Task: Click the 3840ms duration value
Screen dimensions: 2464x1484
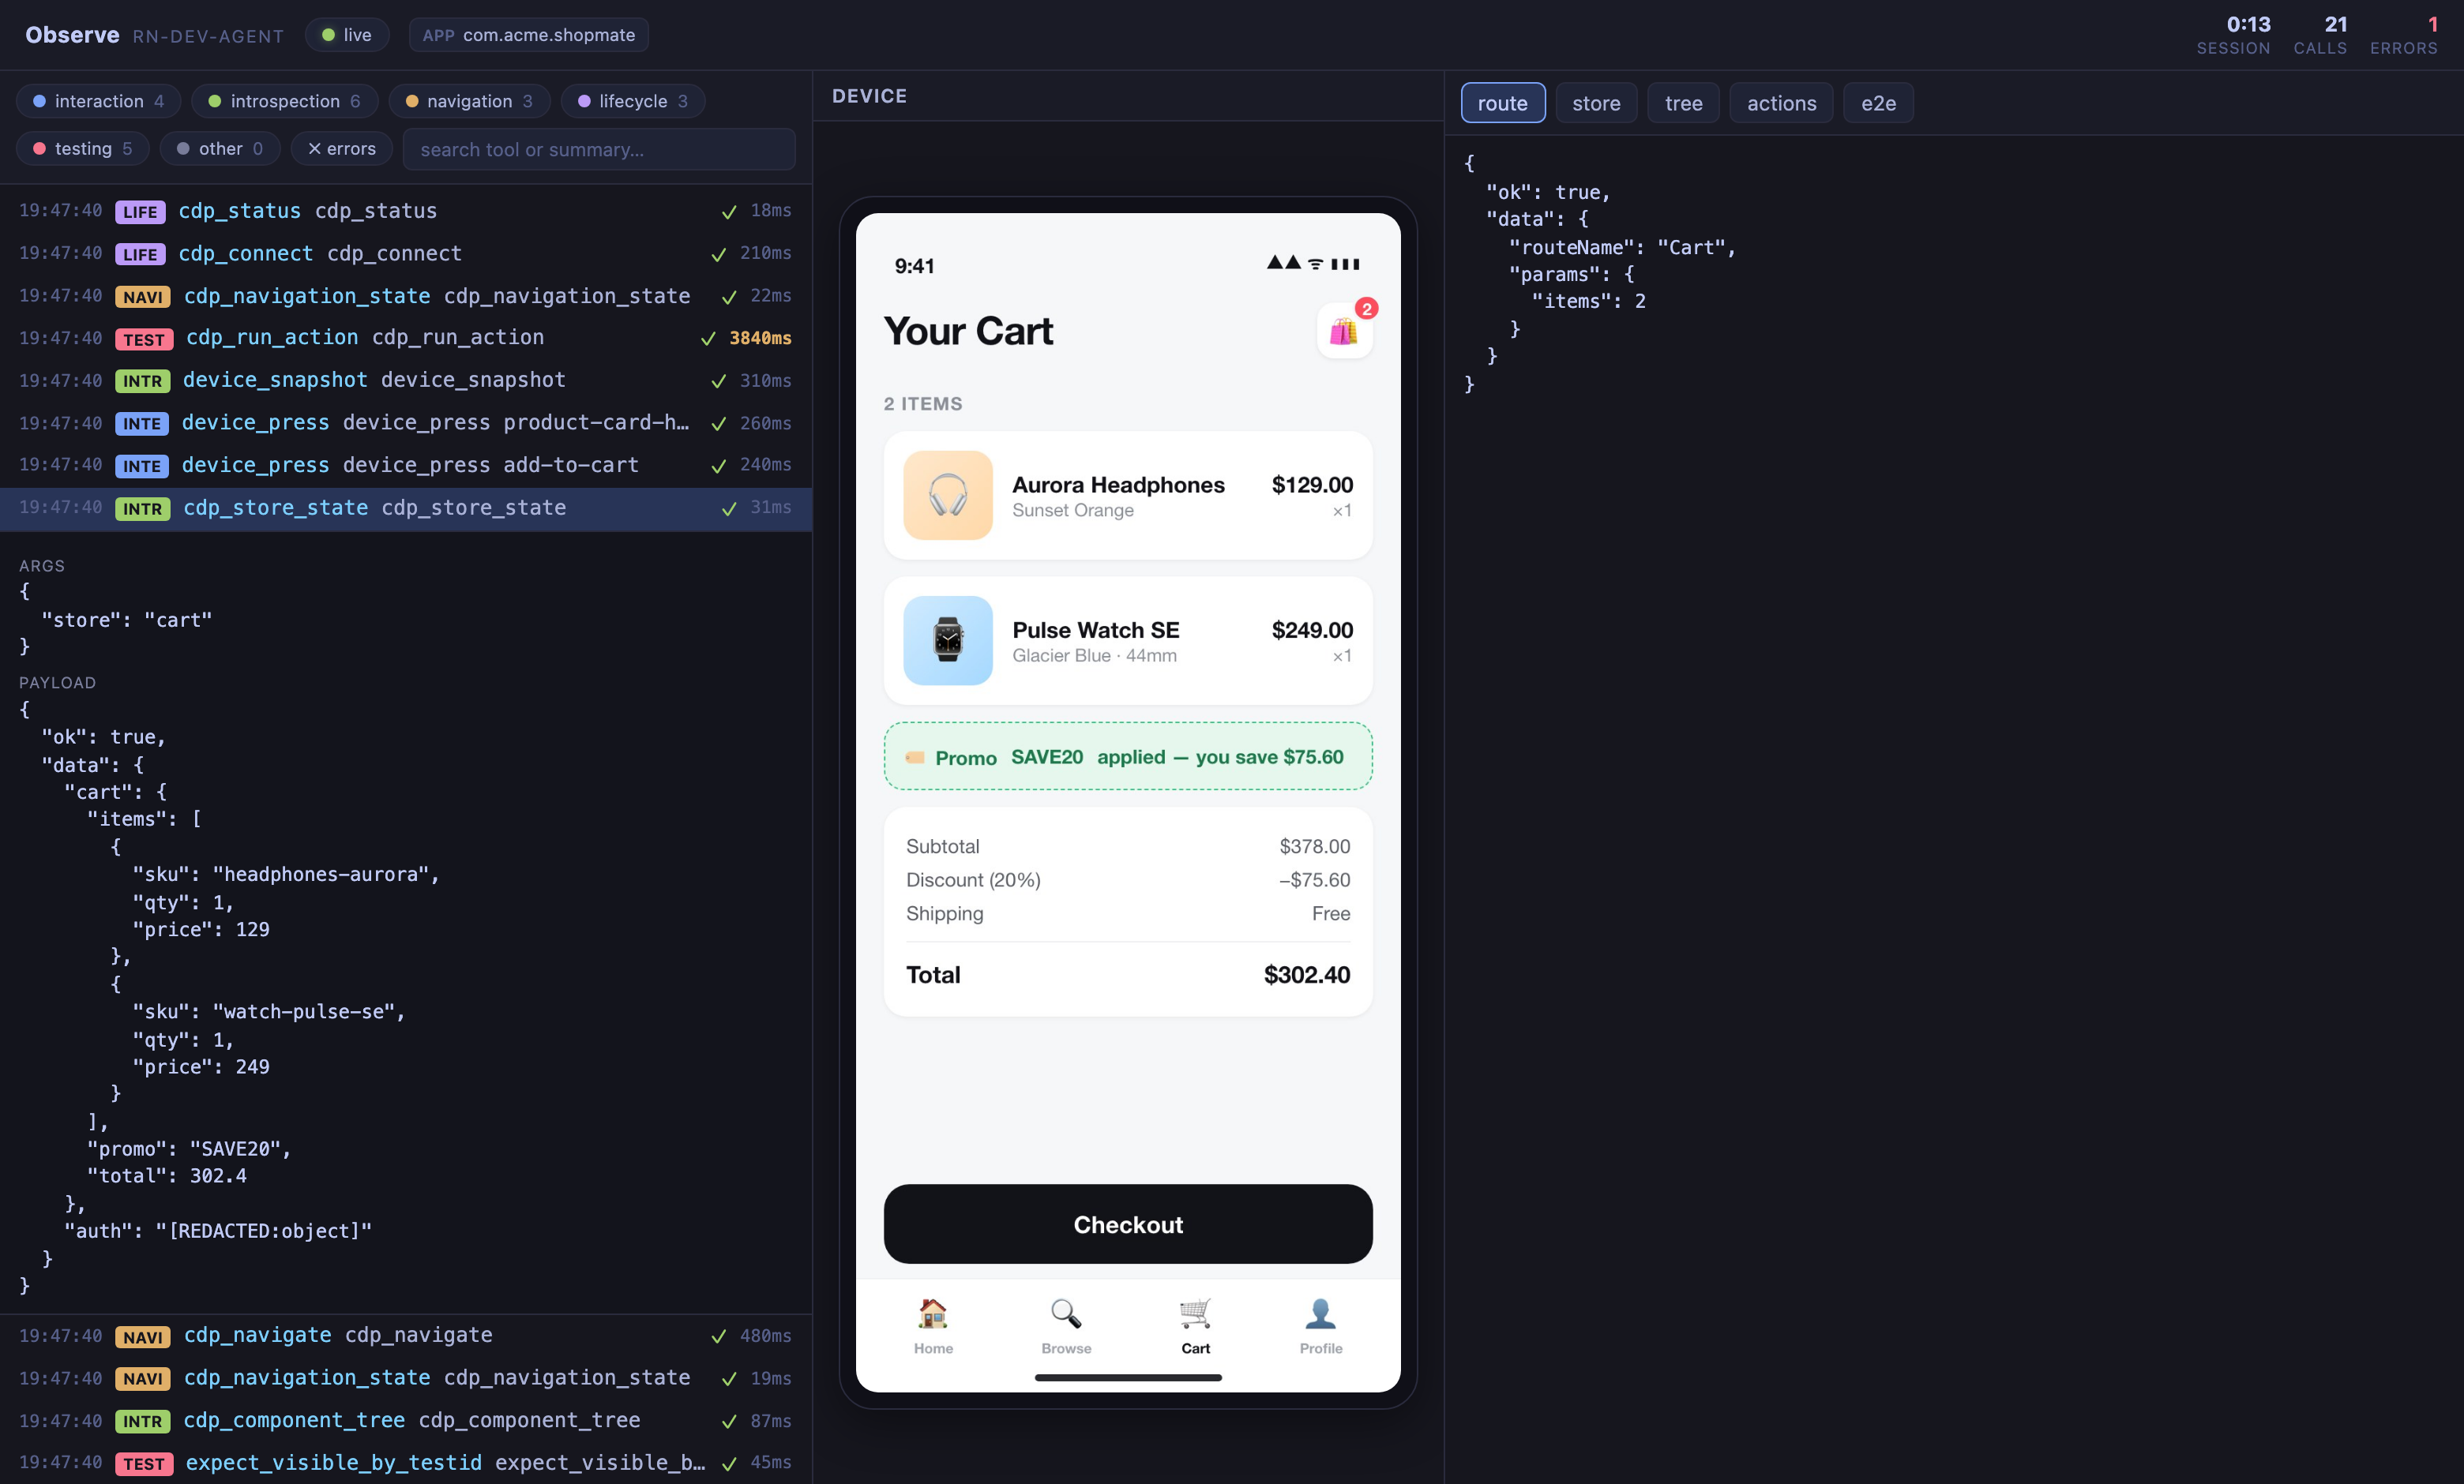Action: [760, 338]
